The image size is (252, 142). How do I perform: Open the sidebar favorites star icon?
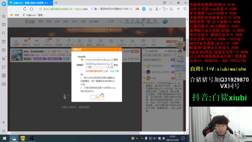pyautogui.click(x=4, y=16)
